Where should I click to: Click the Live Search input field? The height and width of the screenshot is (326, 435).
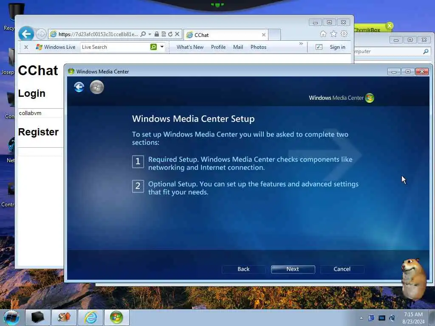pyautogui.click(x=115, y=47)
